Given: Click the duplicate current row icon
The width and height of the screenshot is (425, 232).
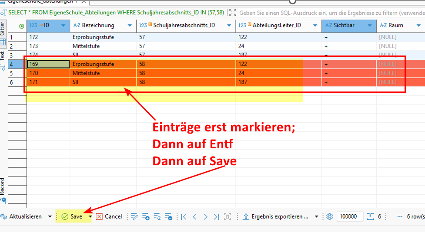Looking at the screenshot, I should tap(157, 216).
